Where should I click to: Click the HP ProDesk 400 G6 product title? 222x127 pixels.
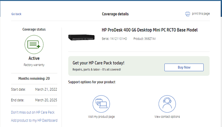(150, 30)
